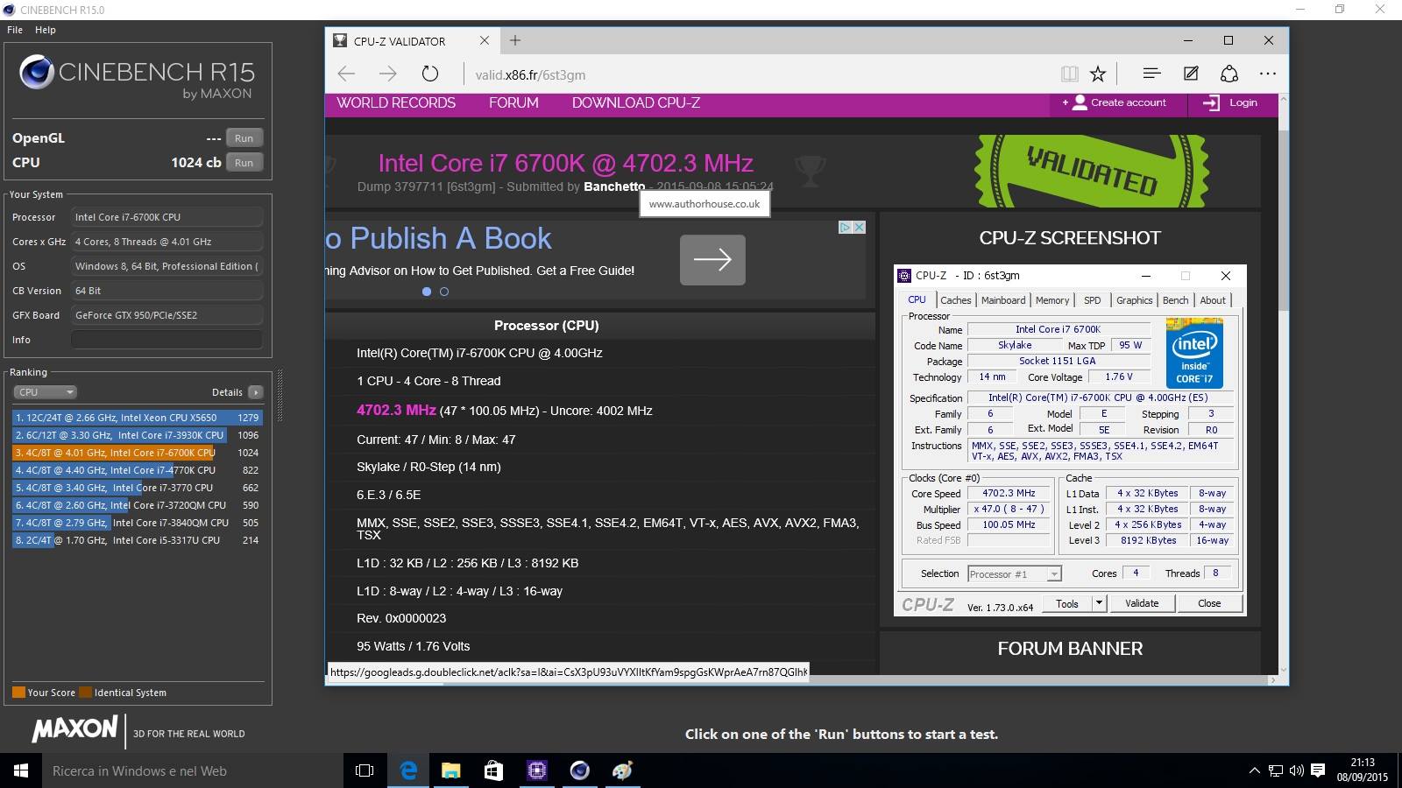Open the File menu in Cinebench
This screenshot has height=788, width=1402.
15,30
